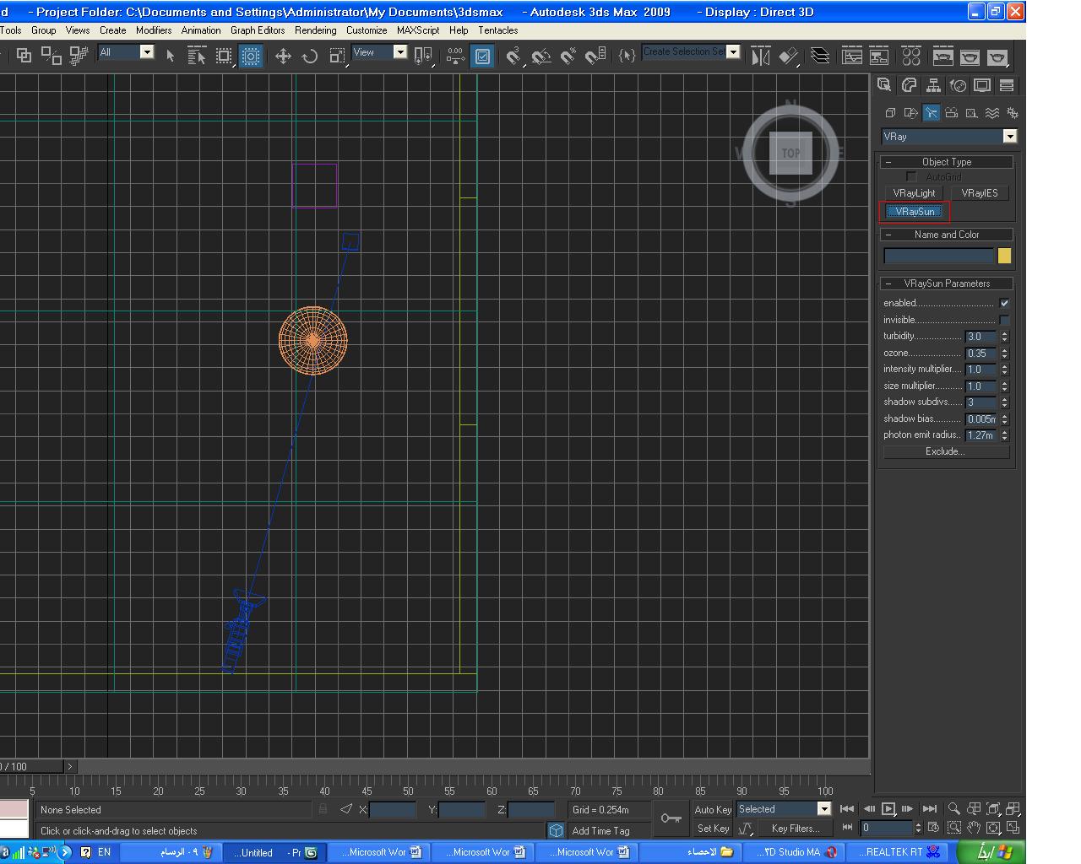1081x864 pixels.
Task: Click the yellow object color swatch
Action: click(1004, 256)
